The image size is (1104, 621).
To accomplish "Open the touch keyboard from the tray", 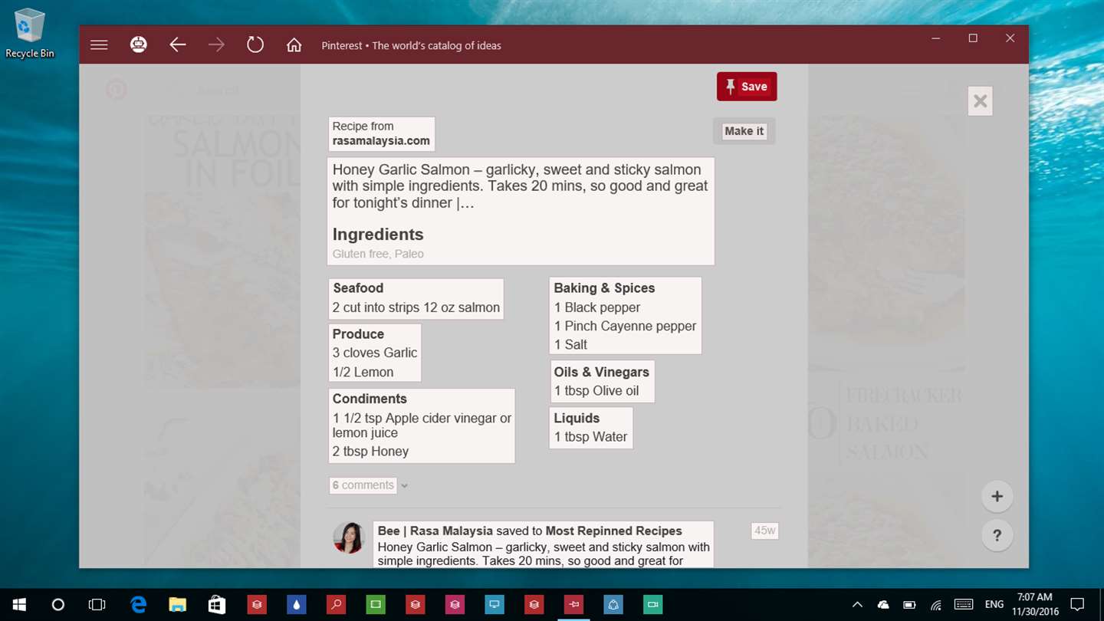I will click(x=964, y=605).
